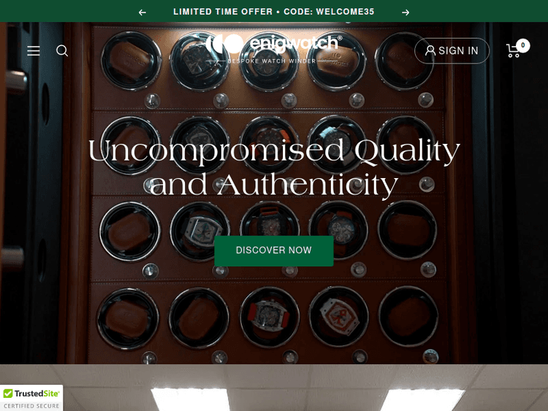Image resolution: width=548 pixels, height=411 pixels.
Task: Click the DISCOVER NOW button
Action: point(274,250)
